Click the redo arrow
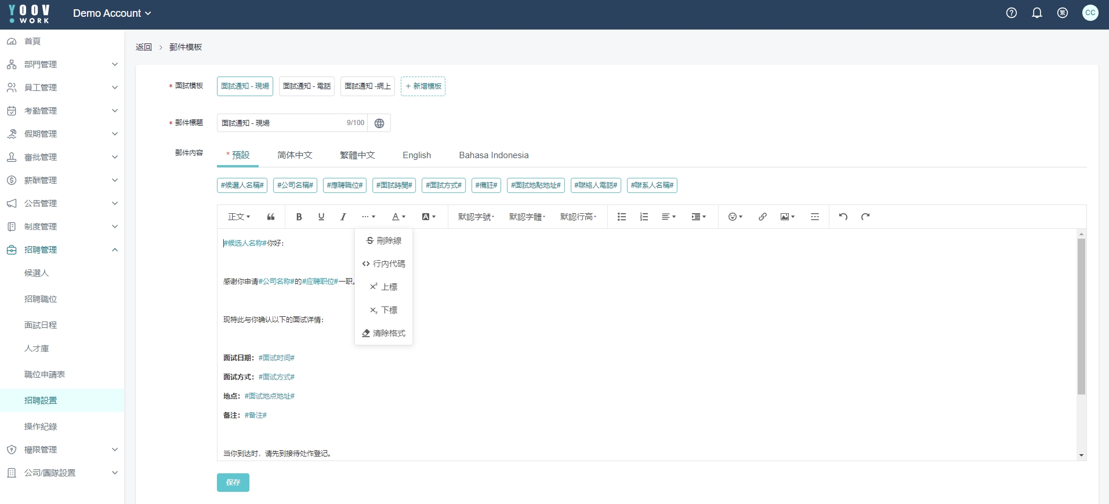 865,217
